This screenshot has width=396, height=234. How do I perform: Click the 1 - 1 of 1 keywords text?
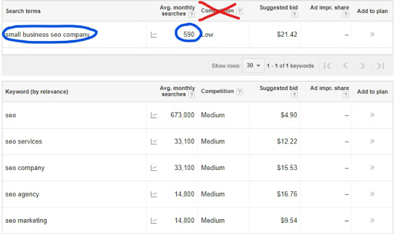(290, 66)
